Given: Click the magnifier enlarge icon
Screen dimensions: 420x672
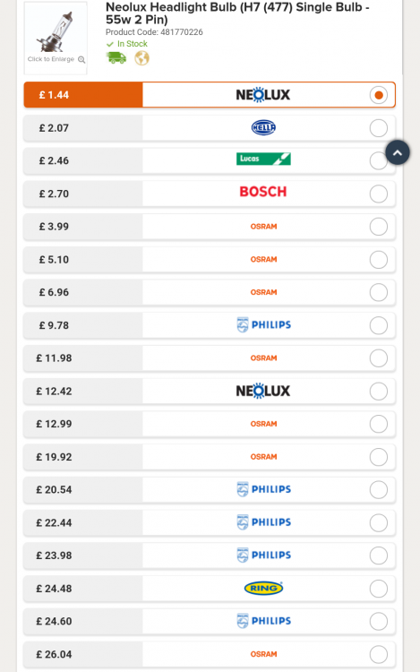Looking at the screenshot, I should [x=81, y=59].
